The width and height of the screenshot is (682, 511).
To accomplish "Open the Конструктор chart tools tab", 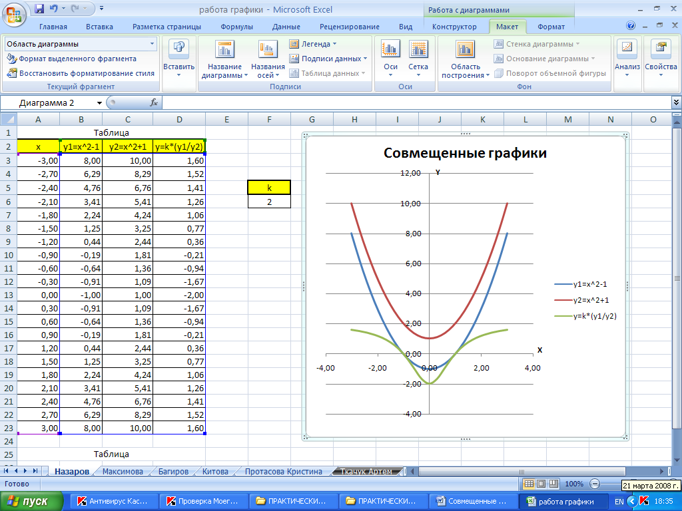I will 454,27.
